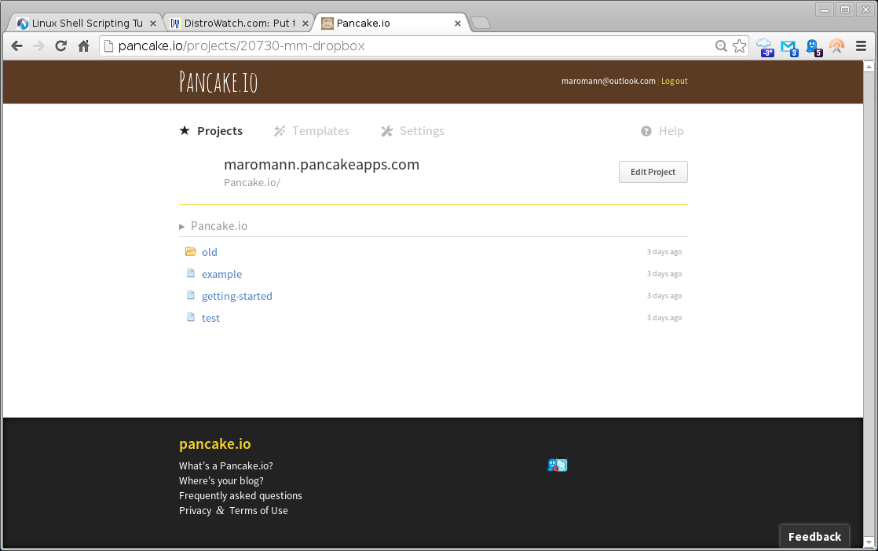This screenshot has width=878, height=551.
Task: Click the file icon next to example
Action: tap(191, 274)
